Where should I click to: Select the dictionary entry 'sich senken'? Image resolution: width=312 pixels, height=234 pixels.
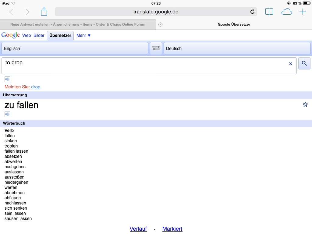pos(16,208)
